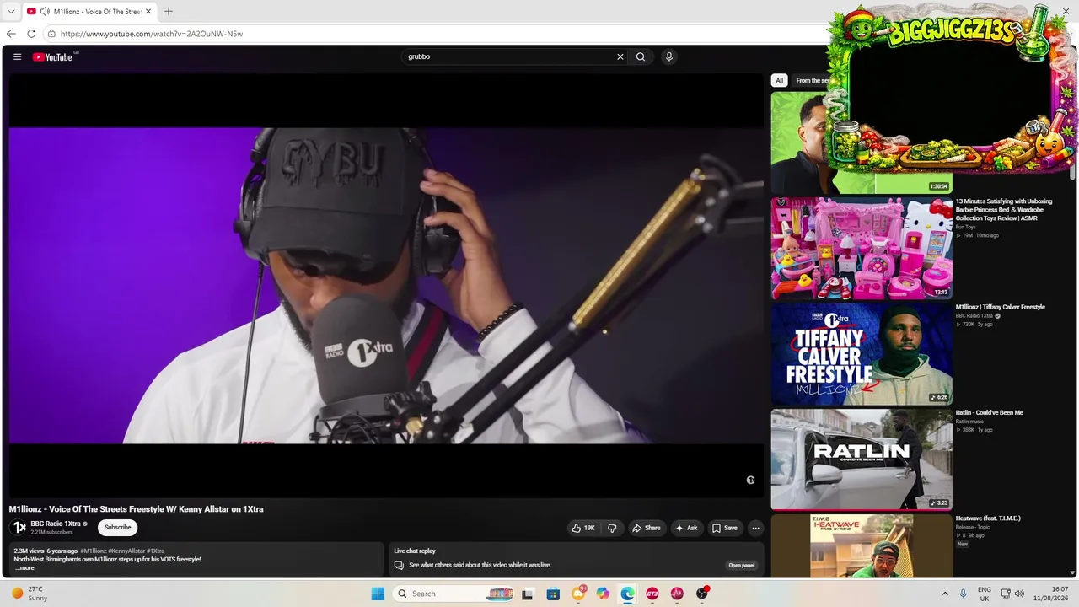
Task: Open a new browser tab
Action: click(169, 12)
